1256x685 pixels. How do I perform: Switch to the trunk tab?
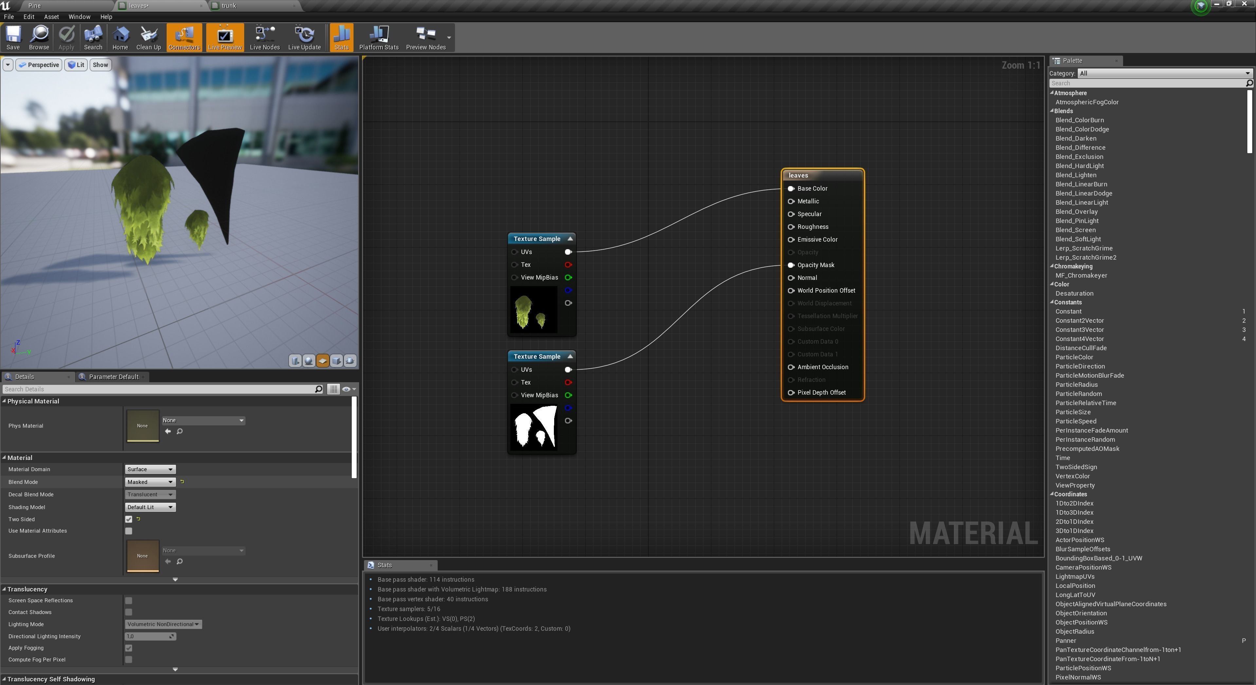[x=229, y=6]
